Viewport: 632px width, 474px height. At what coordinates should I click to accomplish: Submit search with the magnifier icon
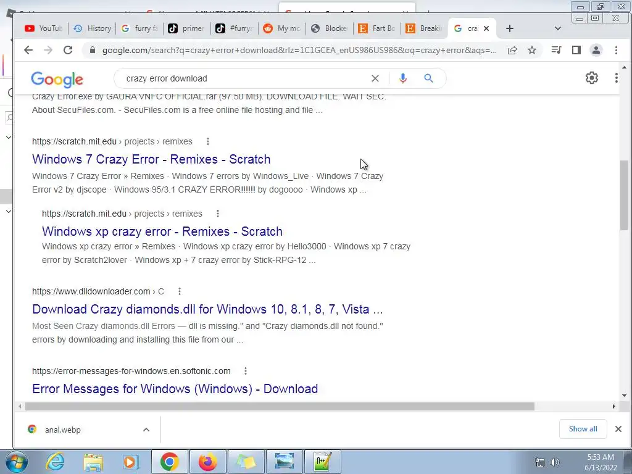(x=428, y=78)
